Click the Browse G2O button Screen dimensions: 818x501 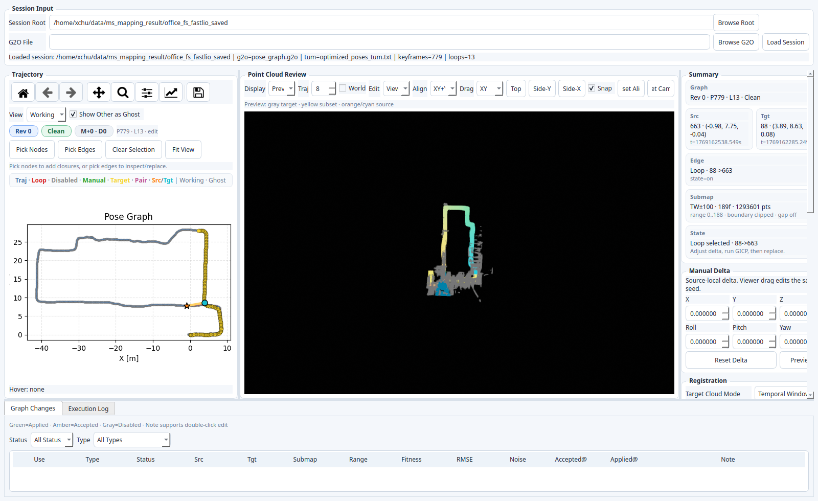(x=736, y=42)
